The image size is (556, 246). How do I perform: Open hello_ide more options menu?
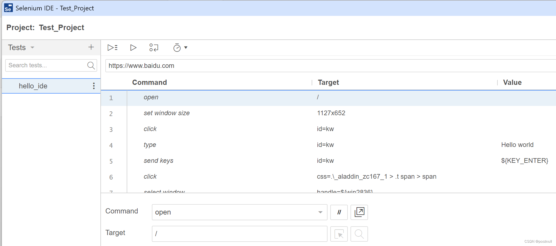coord(94,86)
